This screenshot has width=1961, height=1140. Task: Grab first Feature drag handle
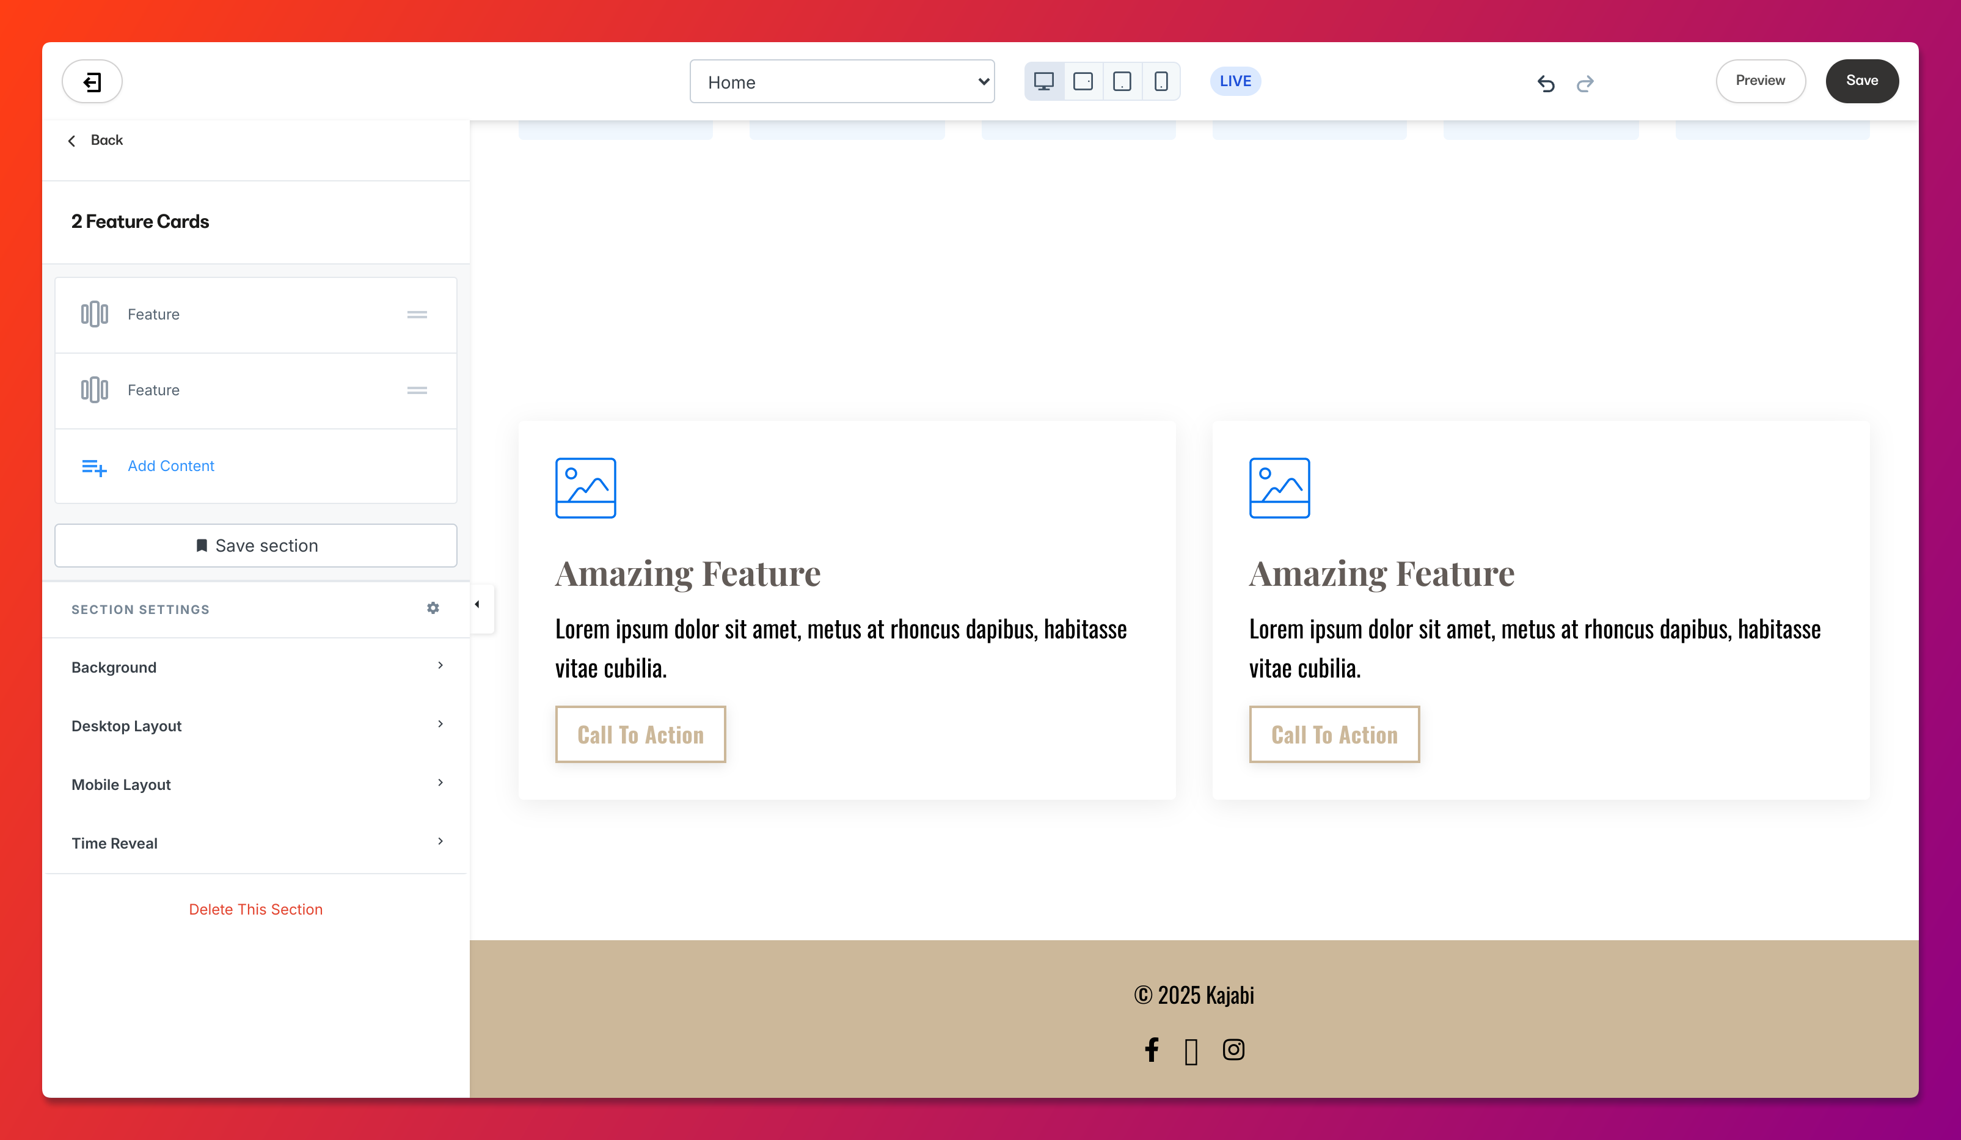pos(417,315)
